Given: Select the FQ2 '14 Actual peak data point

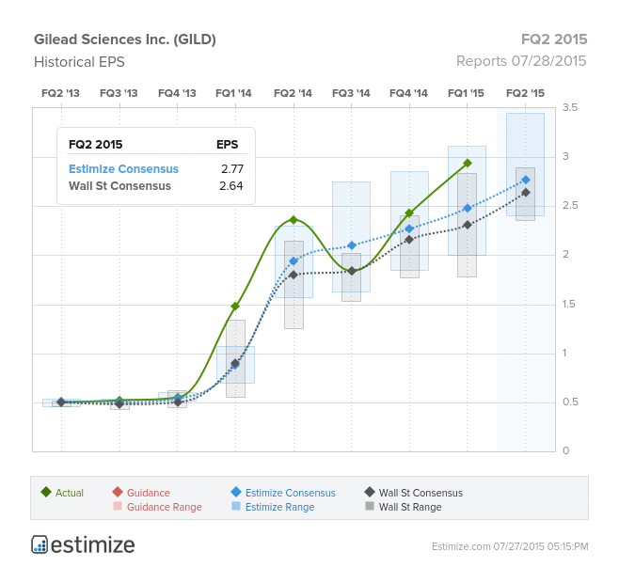Looking at the screenshot, I should [294, 220].
